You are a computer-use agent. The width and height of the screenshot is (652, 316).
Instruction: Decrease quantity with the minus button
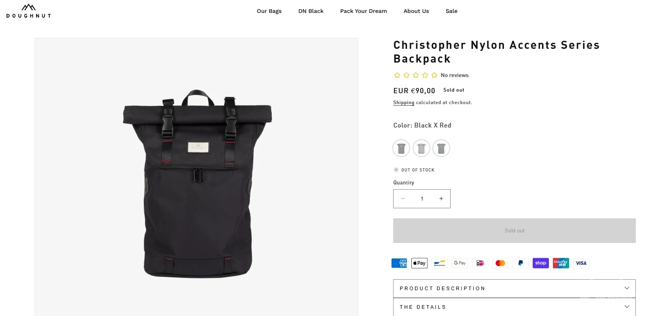click(403, 199)
